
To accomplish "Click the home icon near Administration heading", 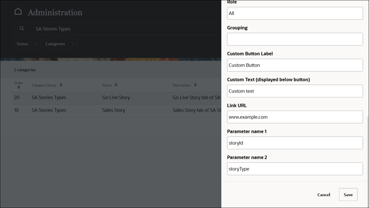I will pyautogui.click(x=18, y=11).
